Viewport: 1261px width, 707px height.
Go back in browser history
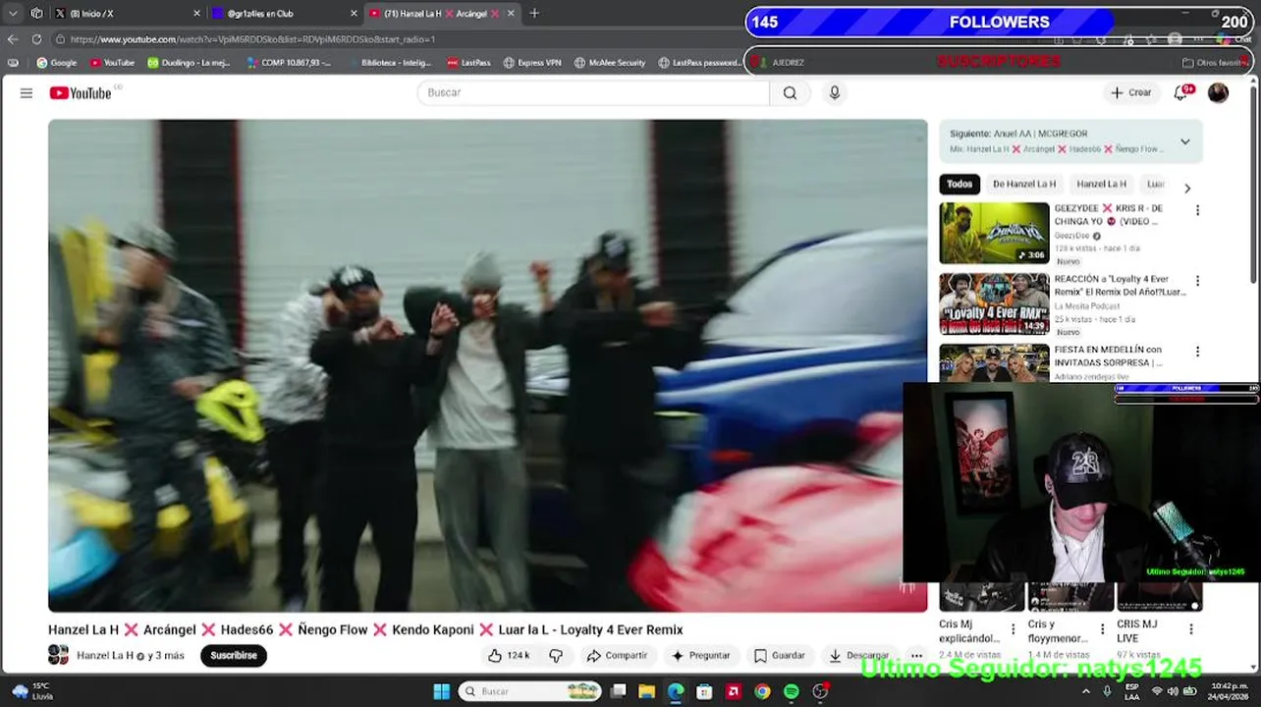(13, 39)
